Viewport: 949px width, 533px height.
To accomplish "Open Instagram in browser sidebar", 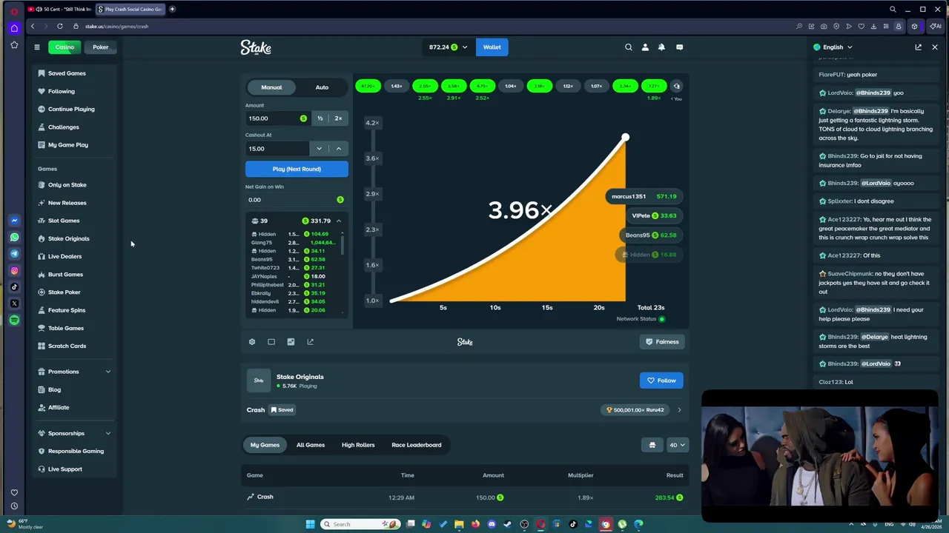I will point(14,271).
